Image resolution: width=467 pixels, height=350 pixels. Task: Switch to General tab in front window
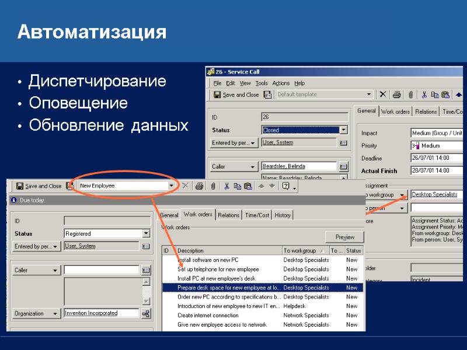pos(169,215)
